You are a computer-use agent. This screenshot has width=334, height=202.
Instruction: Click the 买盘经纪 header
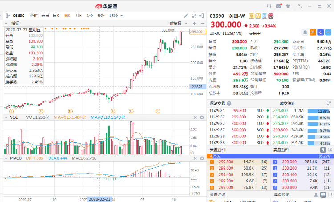coord(217,194)
